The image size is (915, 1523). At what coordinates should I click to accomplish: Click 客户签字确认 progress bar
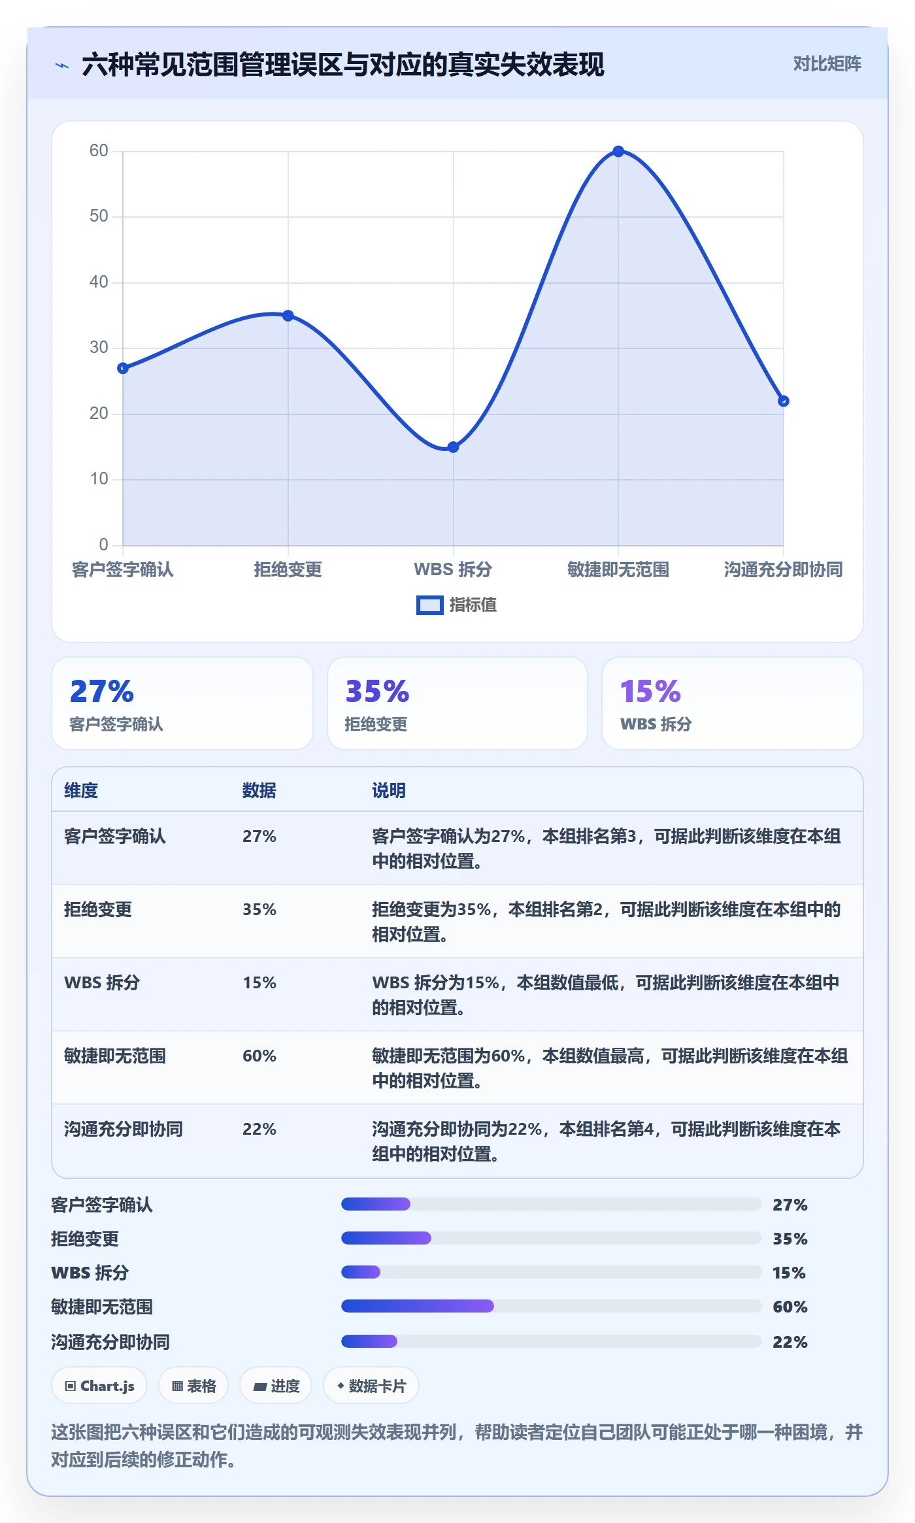551,1204
